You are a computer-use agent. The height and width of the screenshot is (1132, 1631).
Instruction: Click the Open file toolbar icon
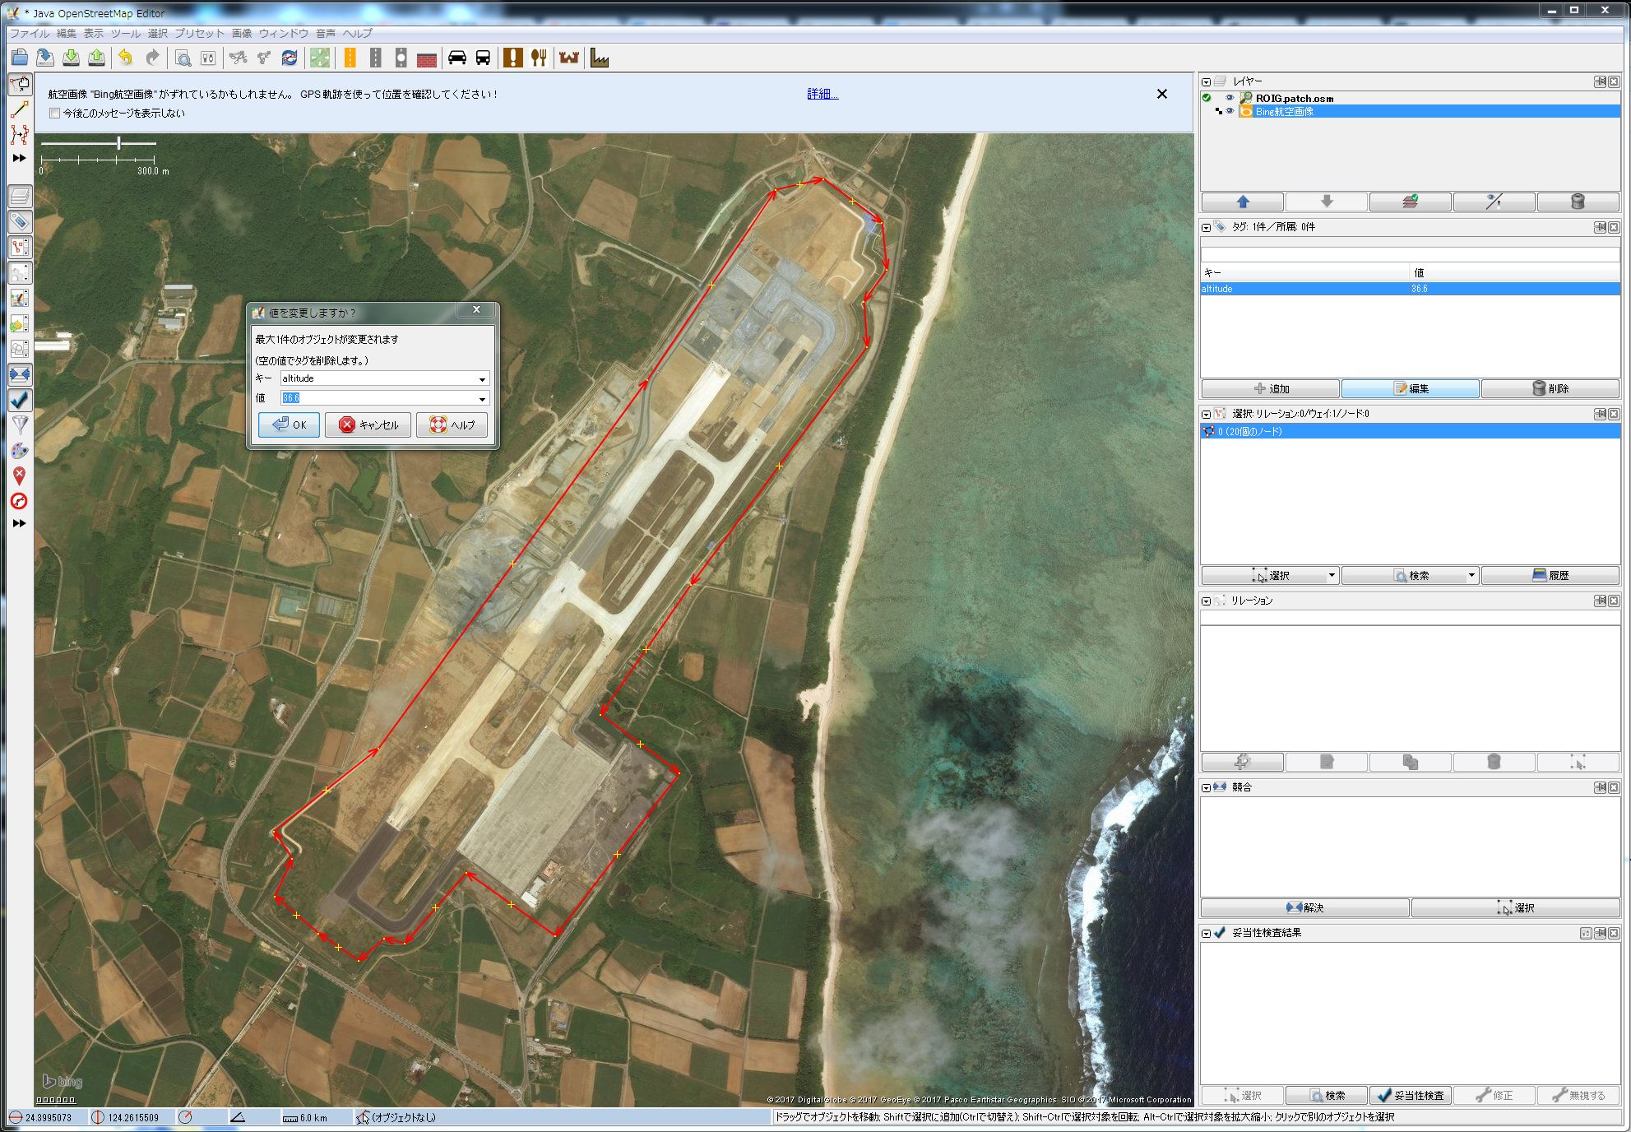20,58
